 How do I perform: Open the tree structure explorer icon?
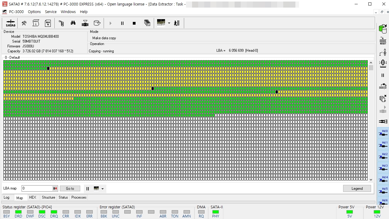click(61, 23)
